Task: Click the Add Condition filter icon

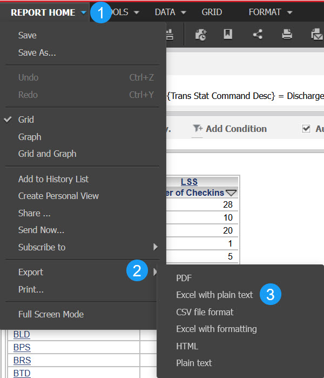Action: coord(198,129)
